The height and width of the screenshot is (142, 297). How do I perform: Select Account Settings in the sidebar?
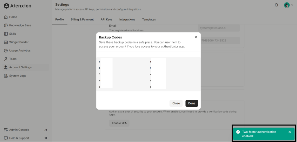(x=26, y=67)
